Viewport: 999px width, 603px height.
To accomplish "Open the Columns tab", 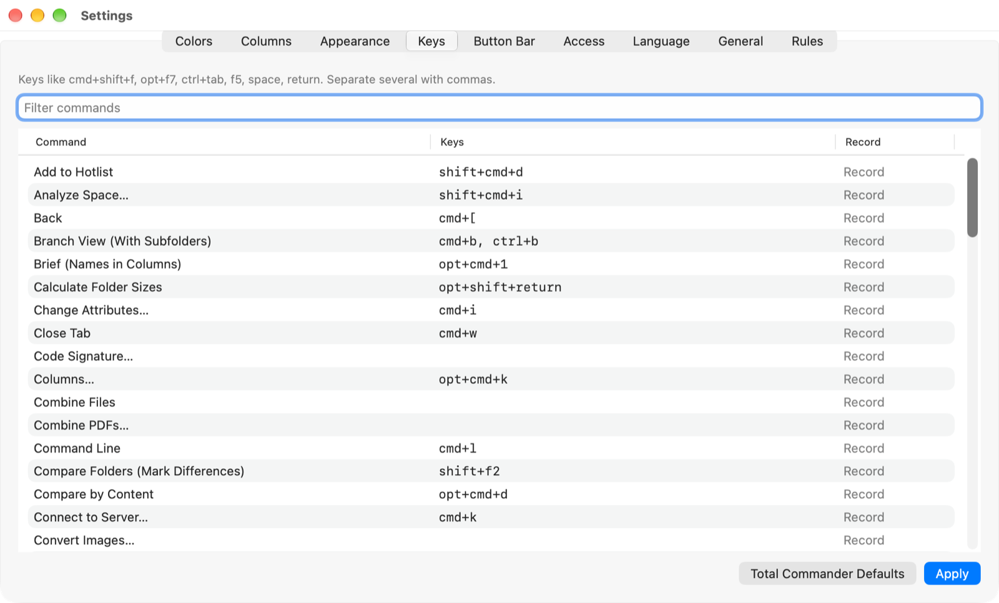I will click(x=266, y=41).
